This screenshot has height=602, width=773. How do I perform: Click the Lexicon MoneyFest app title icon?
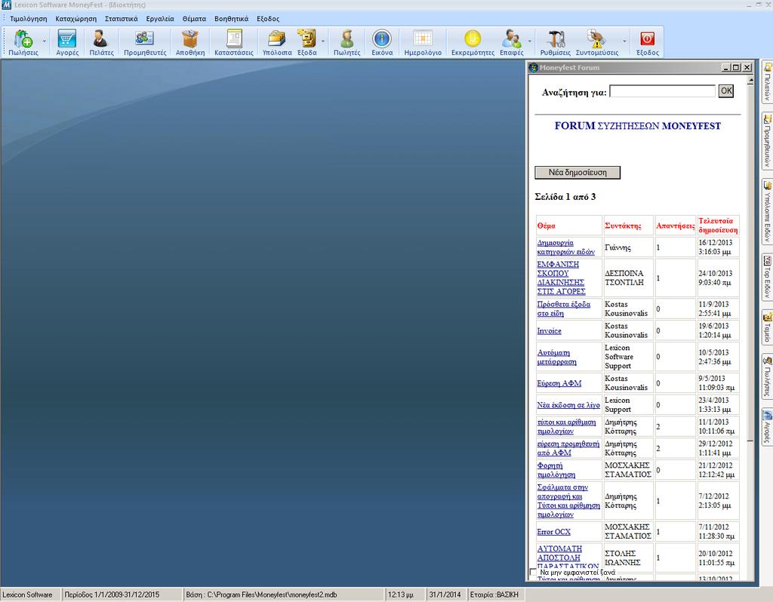point(6,5)
